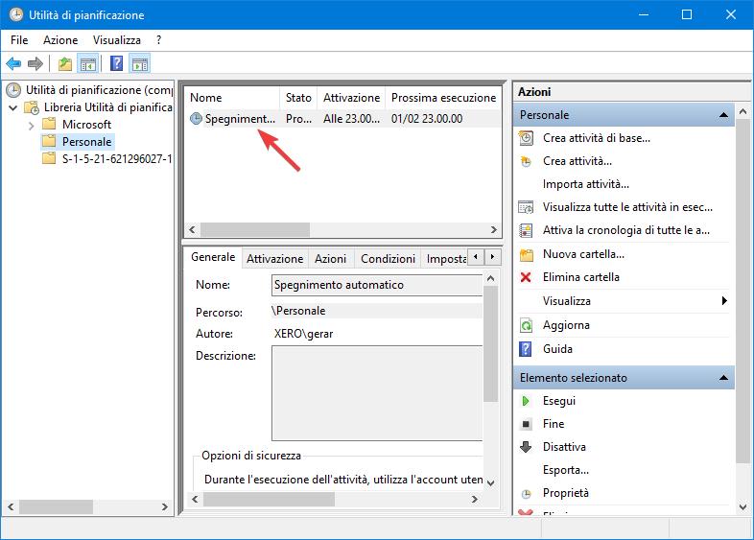The image size is (754, 540).
Task: Click the black square Fine icon
Action: (x=526, y=424)
